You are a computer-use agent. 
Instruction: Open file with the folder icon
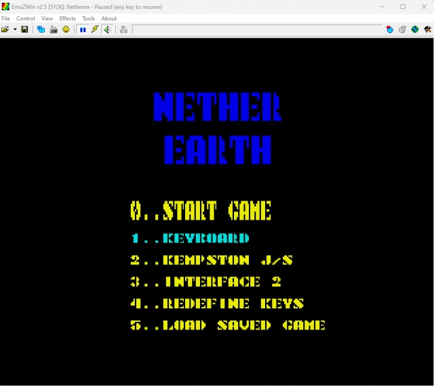tap(5, 29)
